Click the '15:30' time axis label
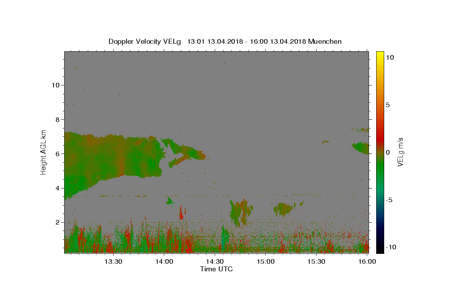The width and height of the screenshot is (456, 304). pyautogui.click(x=317, y=262)
